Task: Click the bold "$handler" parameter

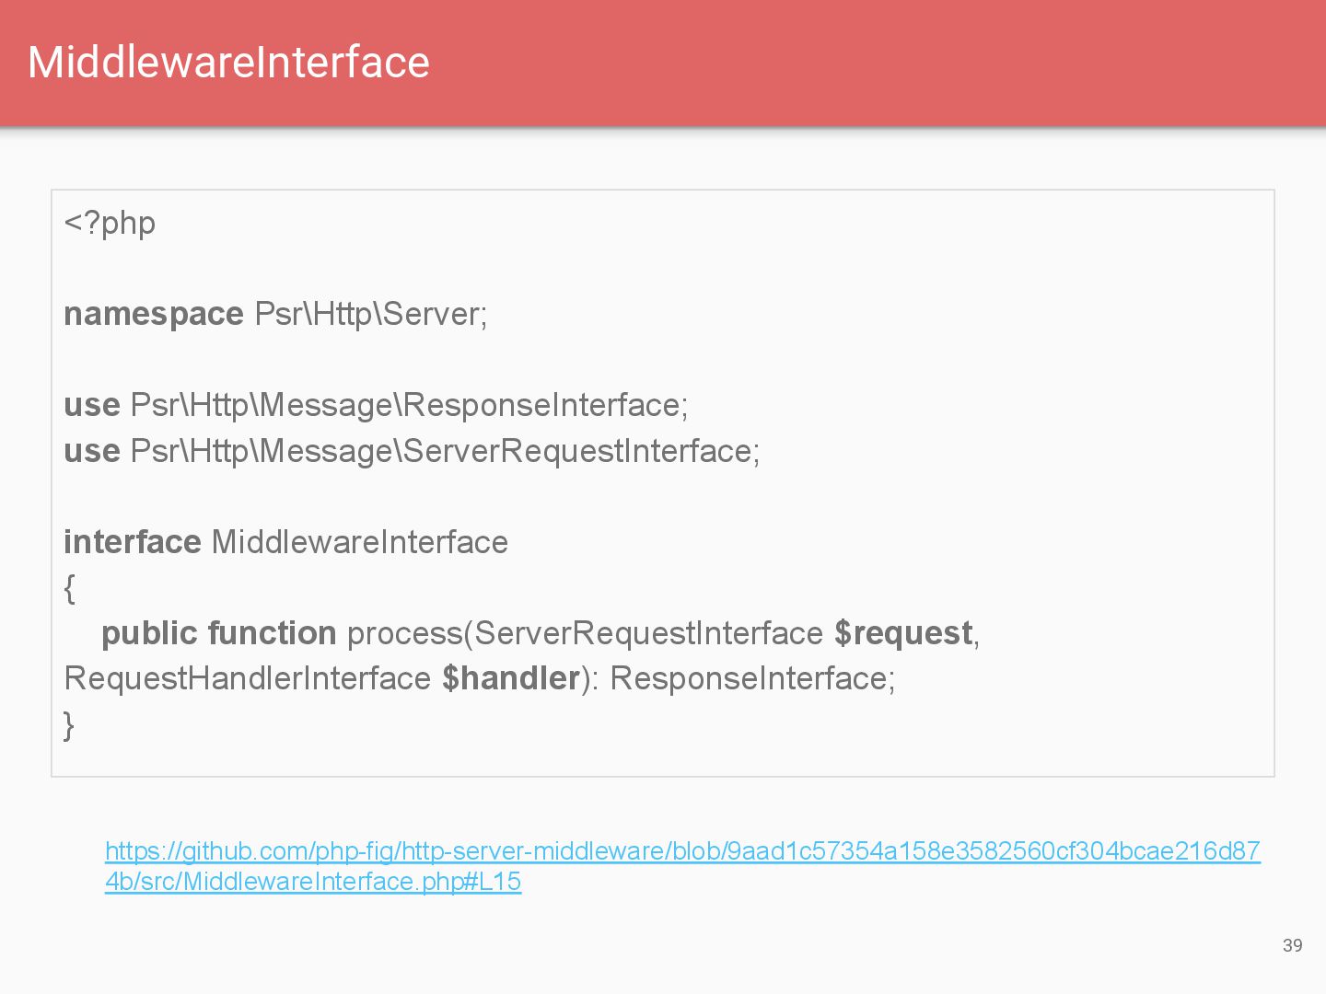Action: tap(511, 678)
